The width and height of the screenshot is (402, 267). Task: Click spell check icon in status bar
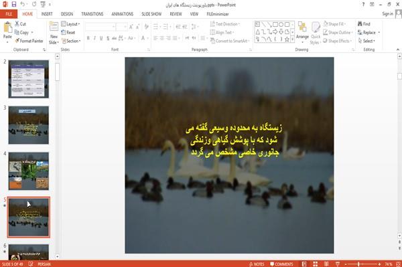(x=31, y=264)
